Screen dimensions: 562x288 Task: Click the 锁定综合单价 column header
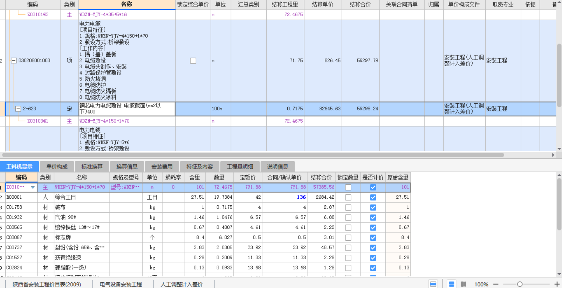point(193,4)
